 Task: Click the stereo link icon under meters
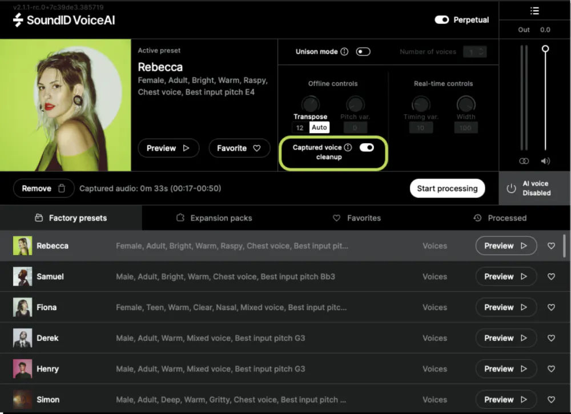524,161
